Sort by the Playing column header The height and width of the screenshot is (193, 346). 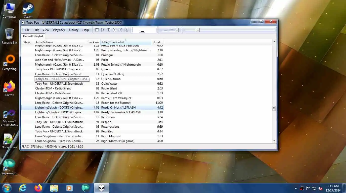coord(28,42)
